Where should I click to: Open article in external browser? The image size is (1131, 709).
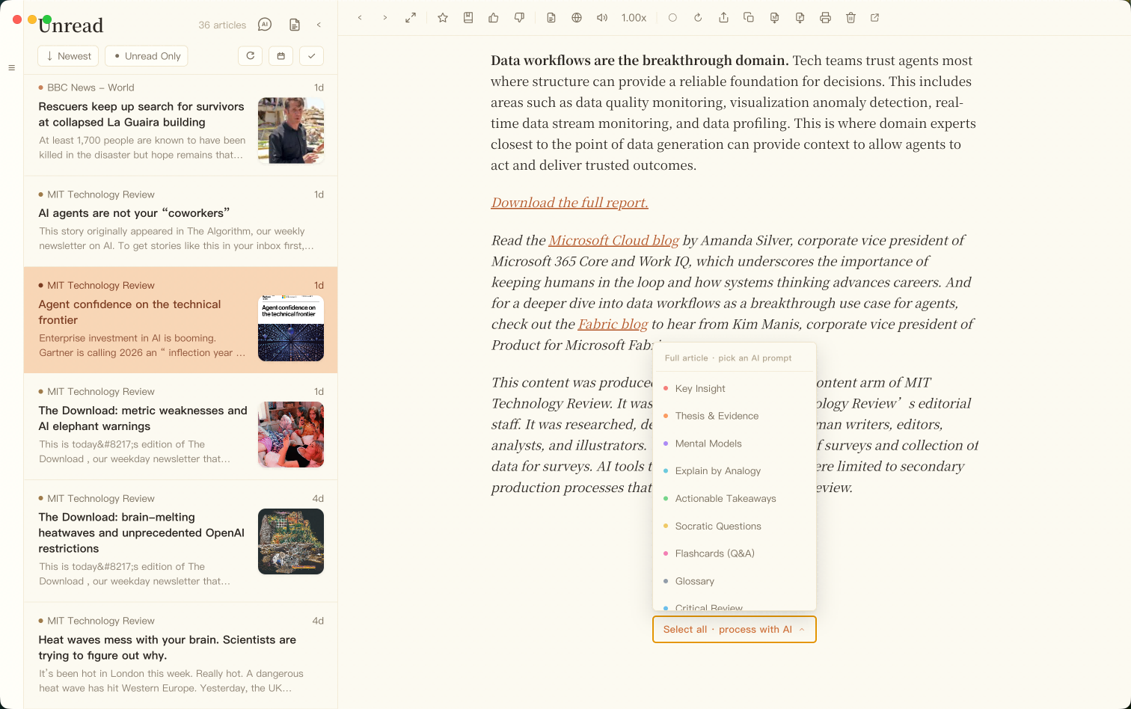875,17
